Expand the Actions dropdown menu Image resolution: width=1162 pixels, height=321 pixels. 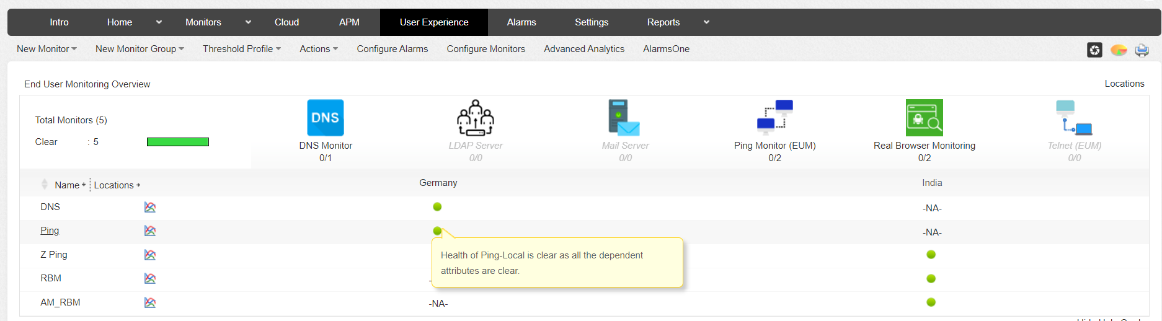(x=319, y=49)
